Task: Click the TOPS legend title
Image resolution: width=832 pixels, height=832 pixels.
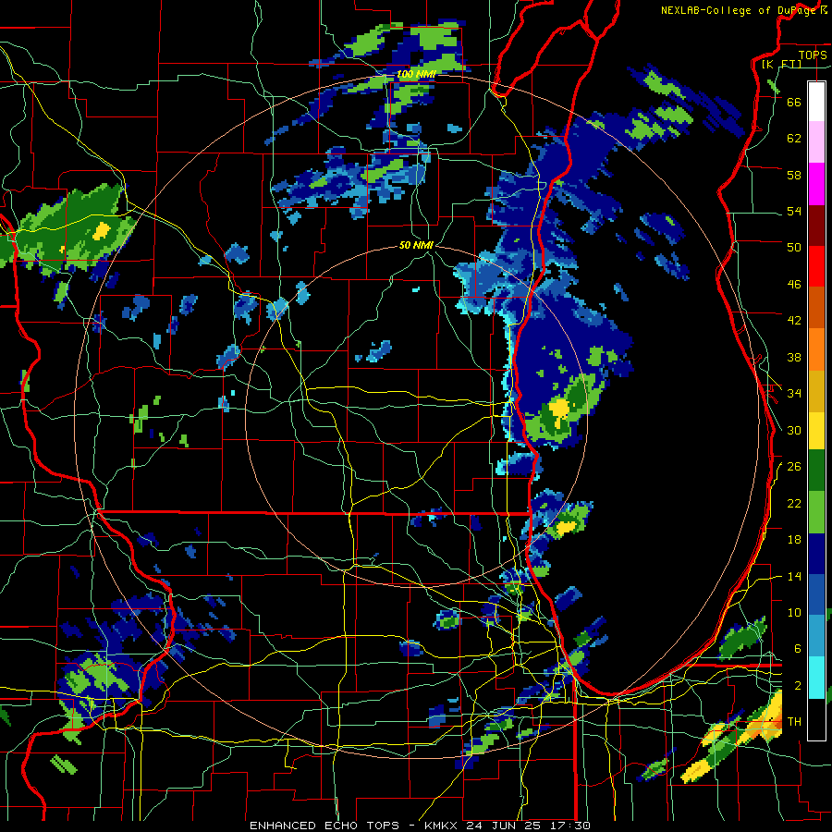Action: click(813, 55)
